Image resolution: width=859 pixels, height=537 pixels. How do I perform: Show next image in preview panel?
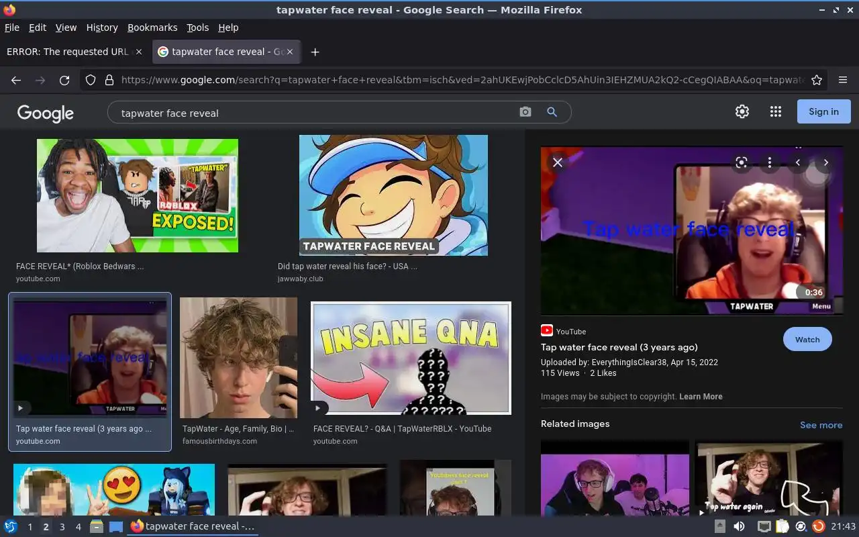pos(826,162)
